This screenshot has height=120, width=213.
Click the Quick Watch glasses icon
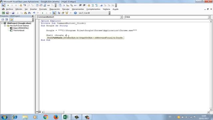tap(49, 5)
